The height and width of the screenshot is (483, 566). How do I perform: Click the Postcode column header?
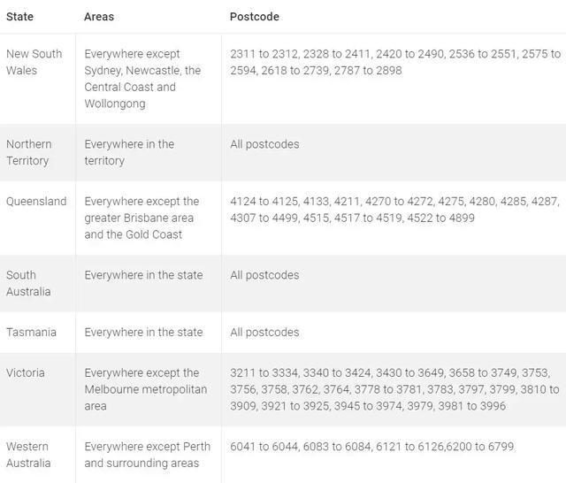tap(255, 17)
